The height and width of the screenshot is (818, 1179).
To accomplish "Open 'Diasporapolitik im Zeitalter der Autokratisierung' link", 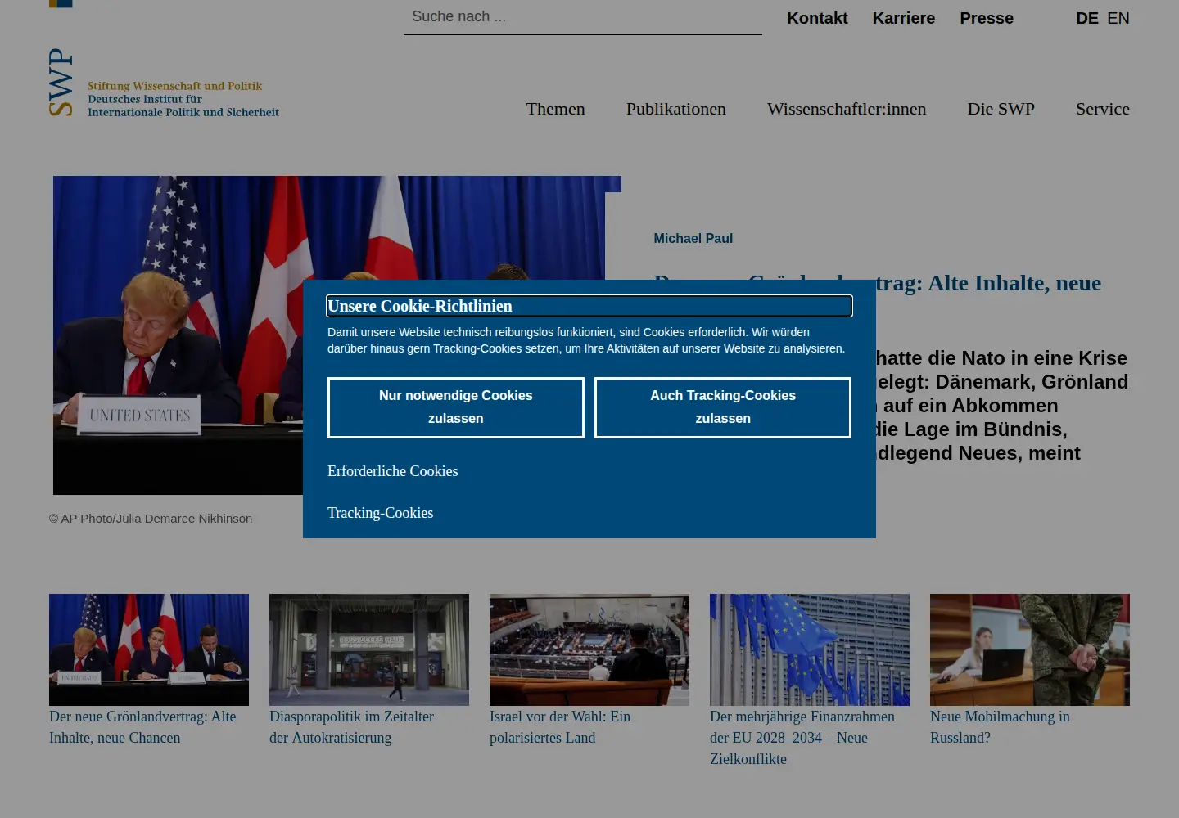I will (351, 727).
